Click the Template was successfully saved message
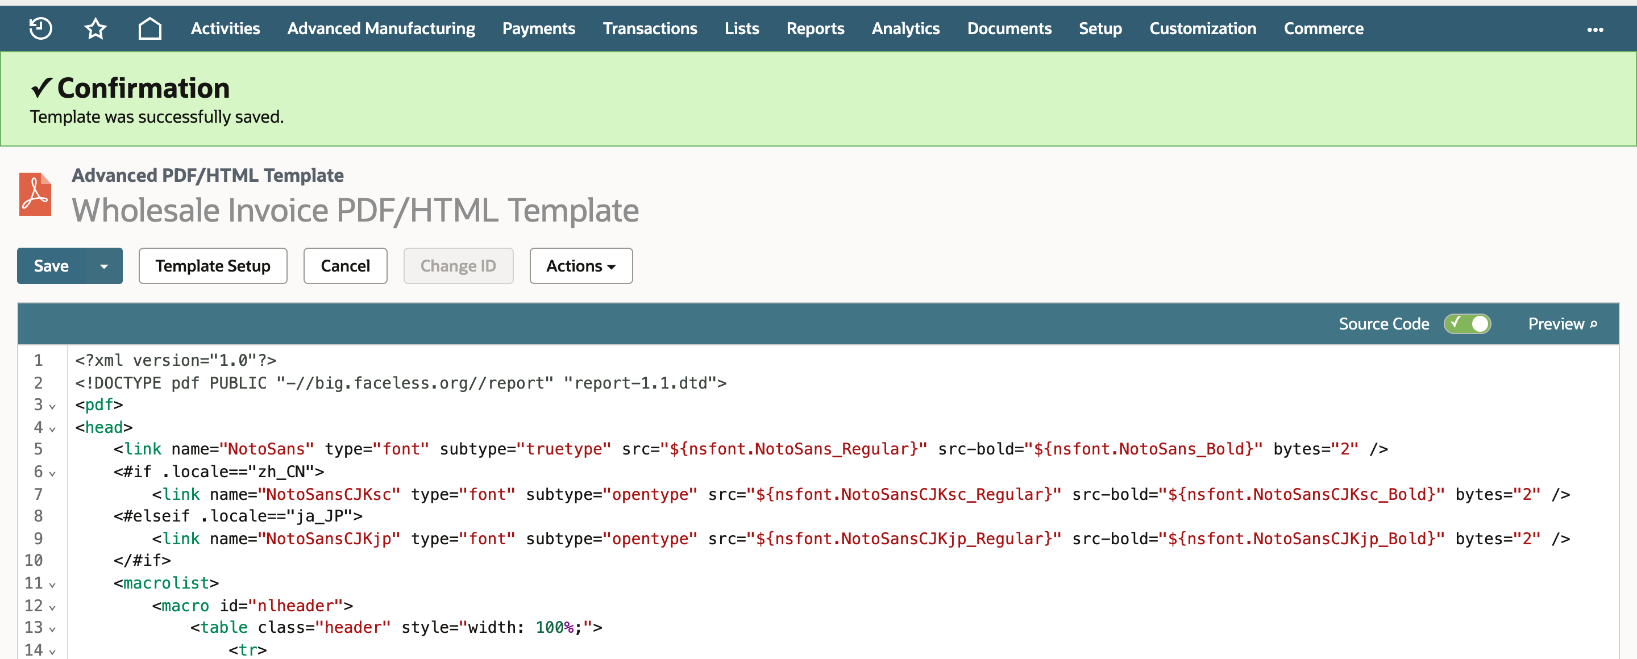1637x659 pixels. coord(157,118)
